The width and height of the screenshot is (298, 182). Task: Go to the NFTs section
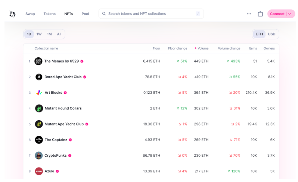69,14
